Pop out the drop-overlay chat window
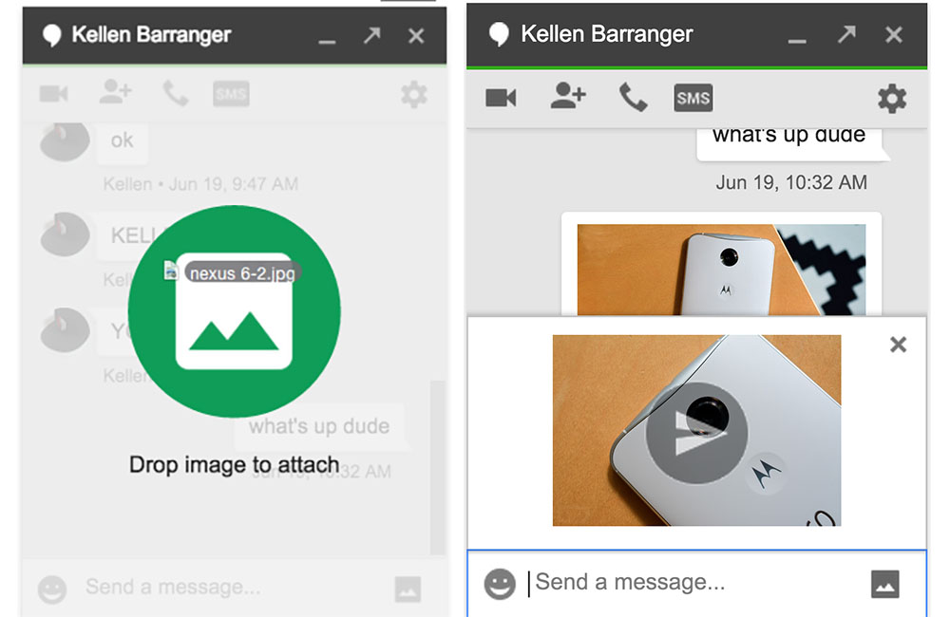Screen dimensions: 950x617 pyautogui.click(x=370, y=35)
